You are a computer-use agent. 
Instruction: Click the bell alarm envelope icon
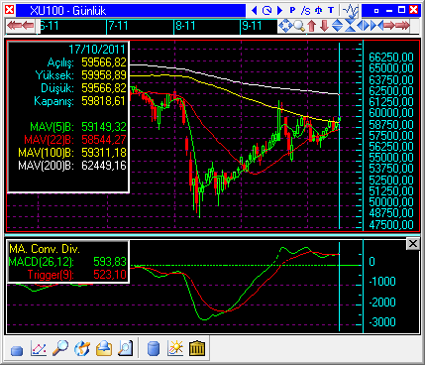coord(104,348)
